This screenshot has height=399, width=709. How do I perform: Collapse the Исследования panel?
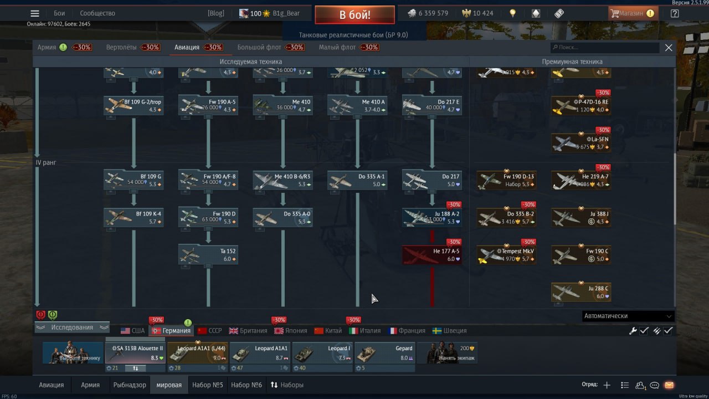pos(72,328)
